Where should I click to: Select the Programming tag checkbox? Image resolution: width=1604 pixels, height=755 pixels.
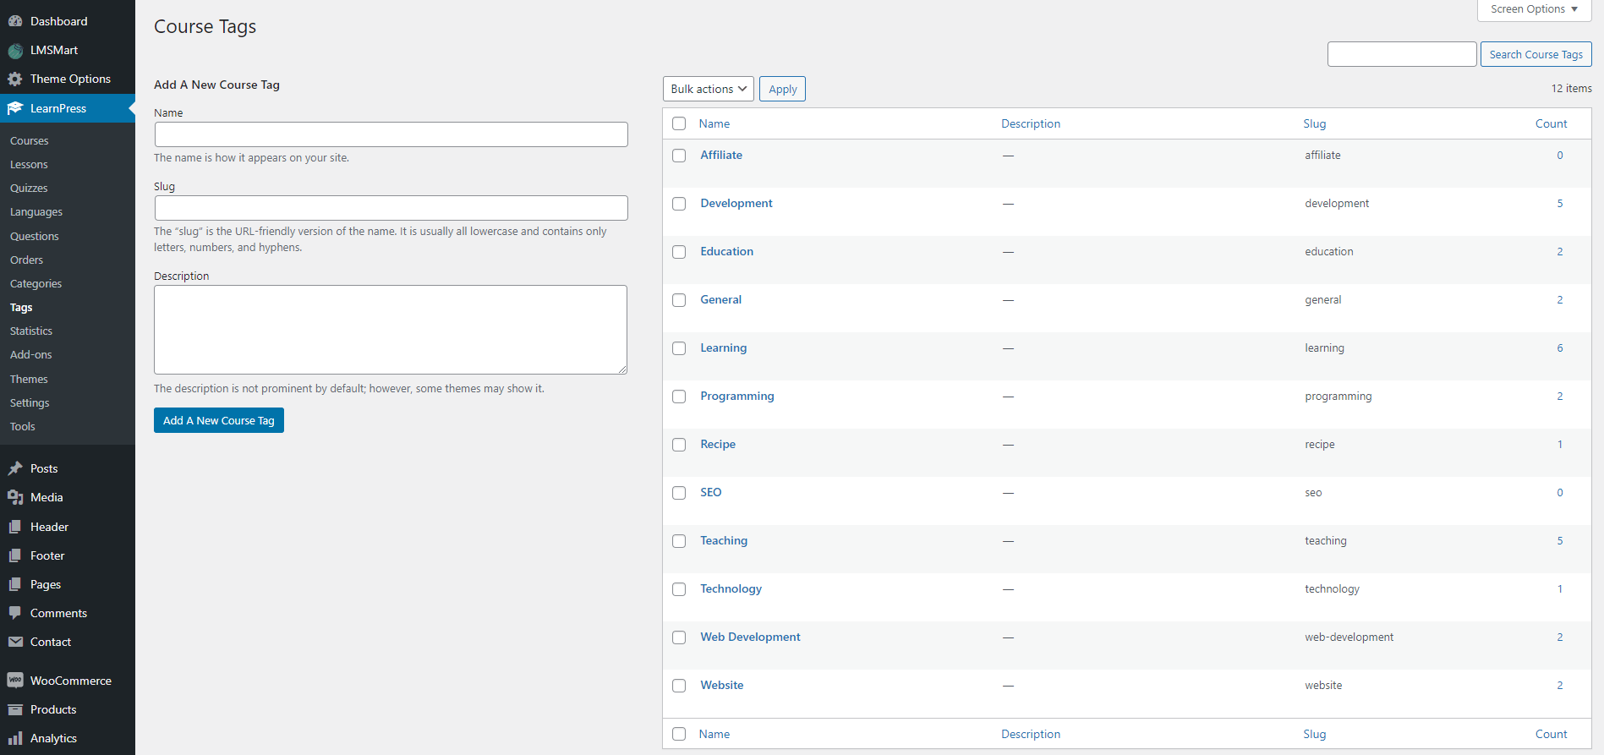click(x=679, y=397)
